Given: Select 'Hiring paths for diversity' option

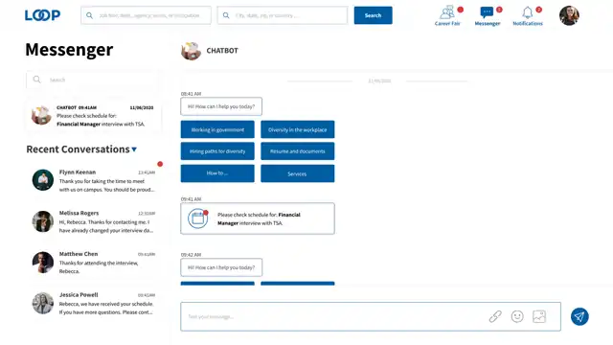Looking at the screenshot, I should pyautogui.click(x=217, y=151).
